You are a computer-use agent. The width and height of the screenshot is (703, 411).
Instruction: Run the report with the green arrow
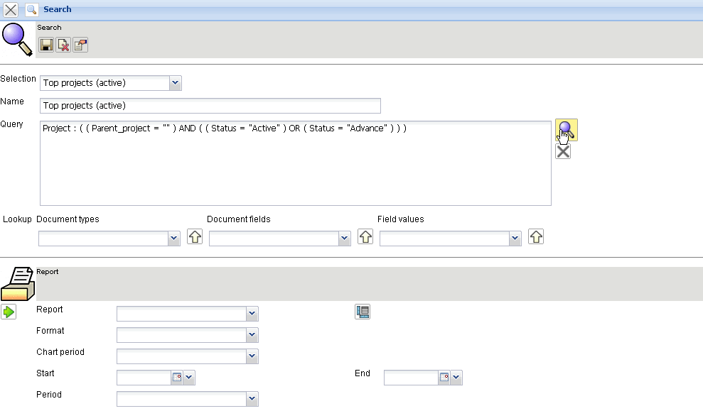[x=9, y=312]
